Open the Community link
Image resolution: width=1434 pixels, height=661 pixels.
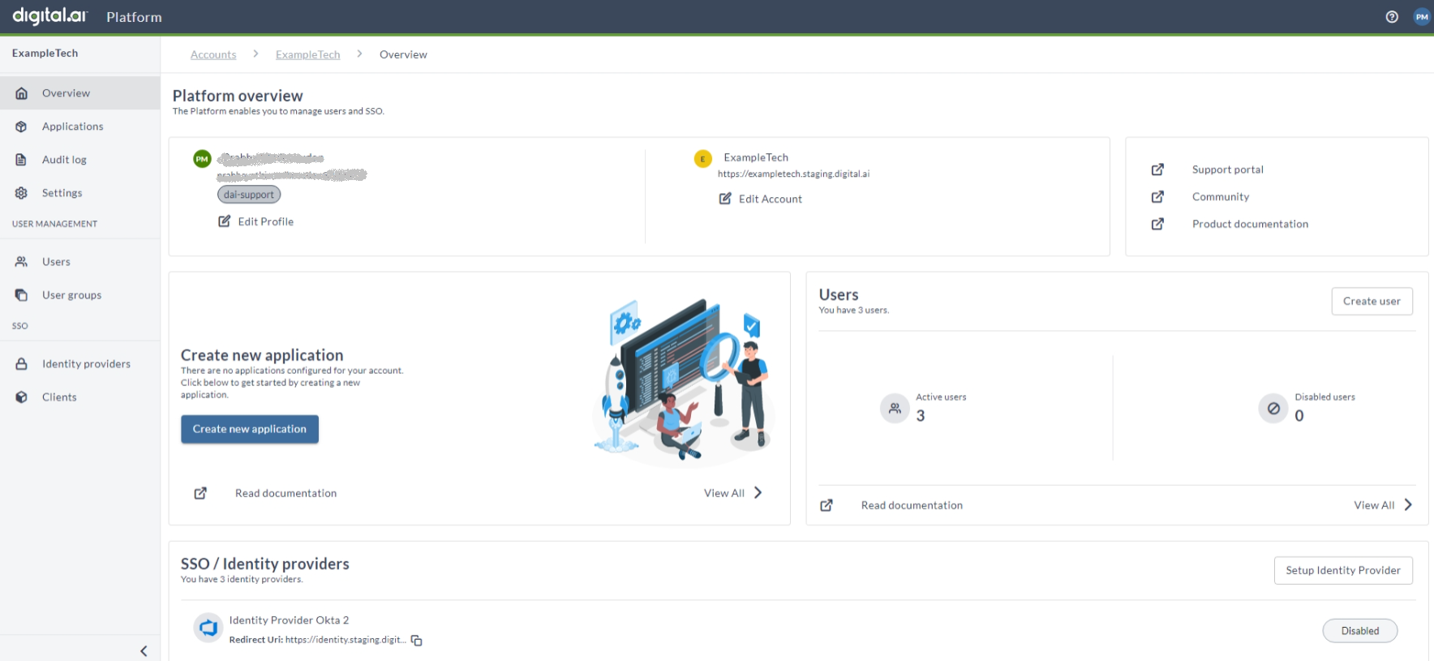click(1221, 197)
